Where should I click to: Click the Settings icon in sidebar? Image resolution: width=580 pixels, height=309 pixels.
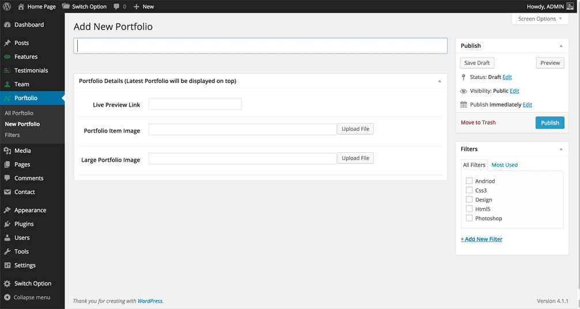click(7, 265)
